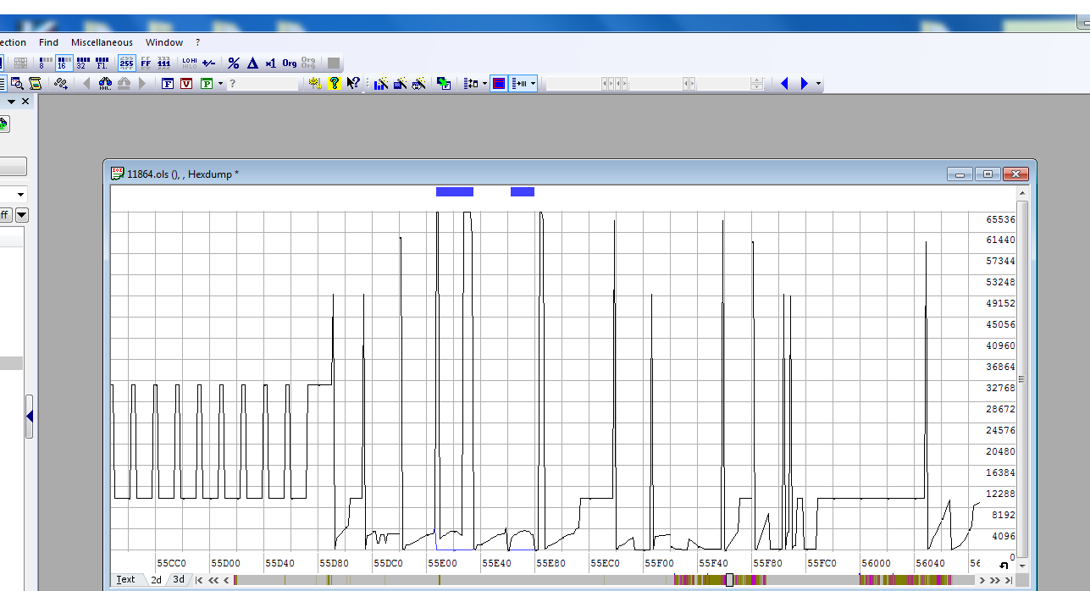Switch to the 3d view tab
The image size is (1090, 591).
(x=179, y=580)
